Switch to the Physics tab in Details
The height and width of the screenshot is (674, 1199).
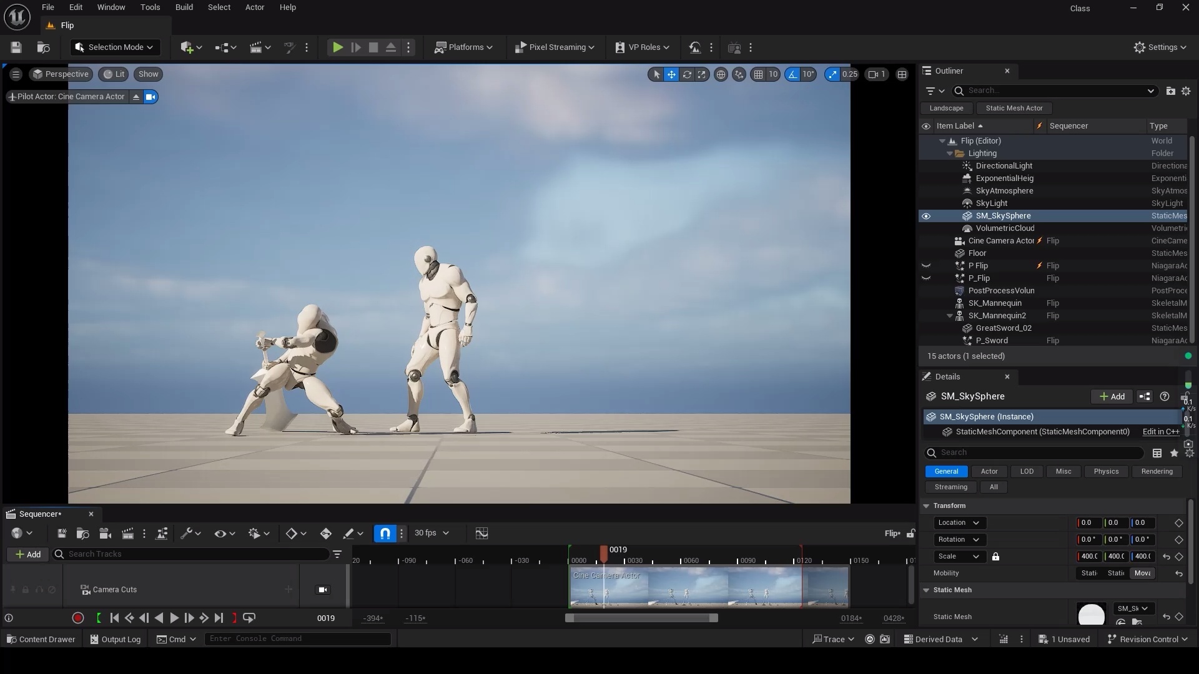click(1105, 471)
